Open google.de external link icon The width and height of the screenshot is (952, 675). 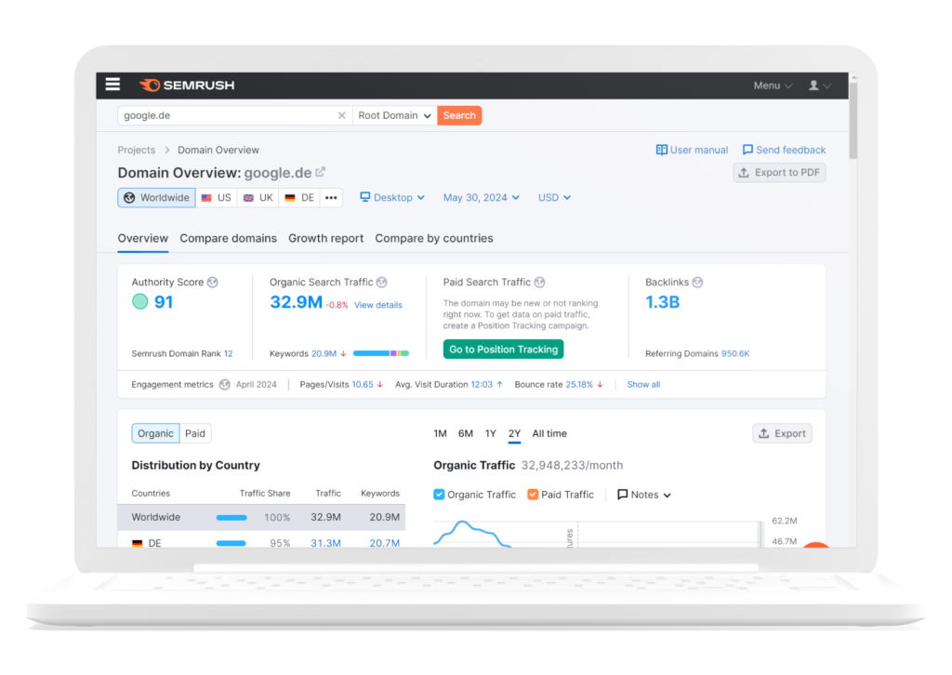click(321, 172)
